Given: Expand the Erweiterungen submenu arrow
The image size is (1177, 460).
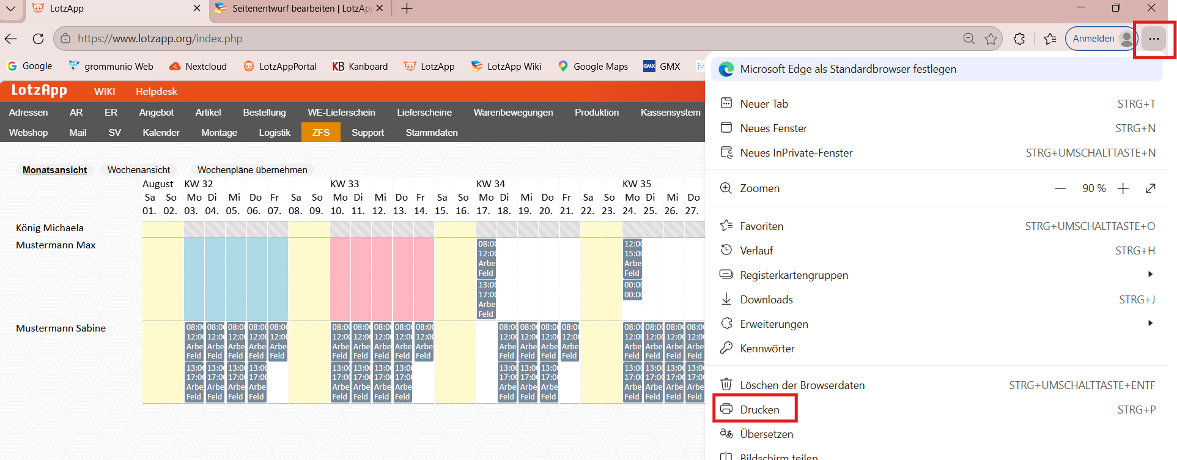Looking at the screenshot, I should coord(1150,323).
